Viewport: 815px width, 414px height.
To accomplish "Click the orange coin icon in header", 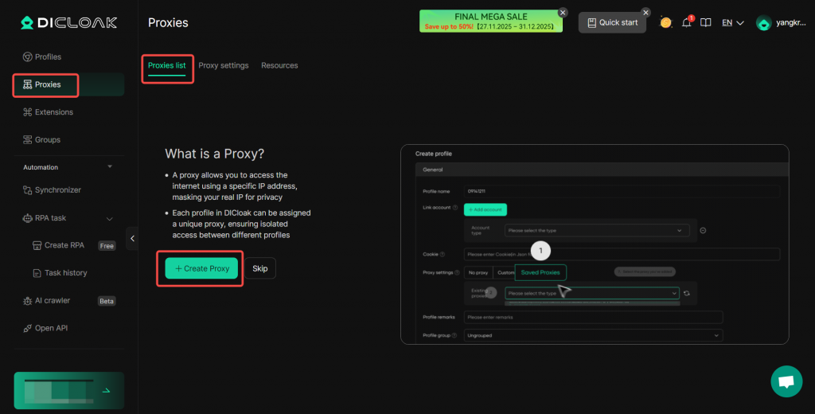I will point(665,23).
